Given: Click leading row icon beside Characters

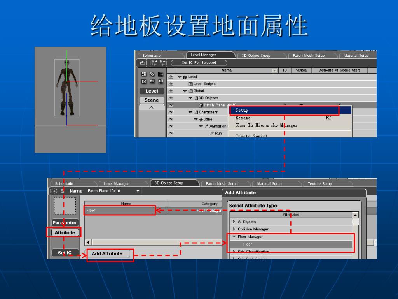Looking at the screenshot, I should pos(171,112).
